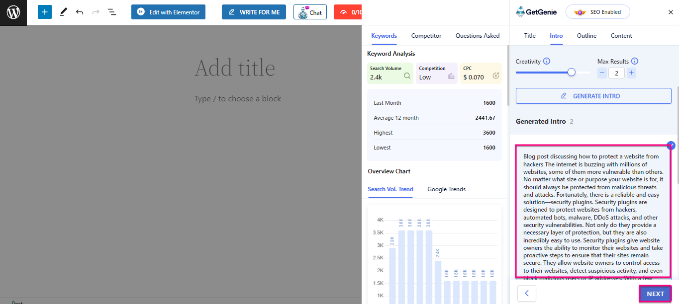Click the Search Volume magnifier icon
679x304 pixels.
click(407, 76)
